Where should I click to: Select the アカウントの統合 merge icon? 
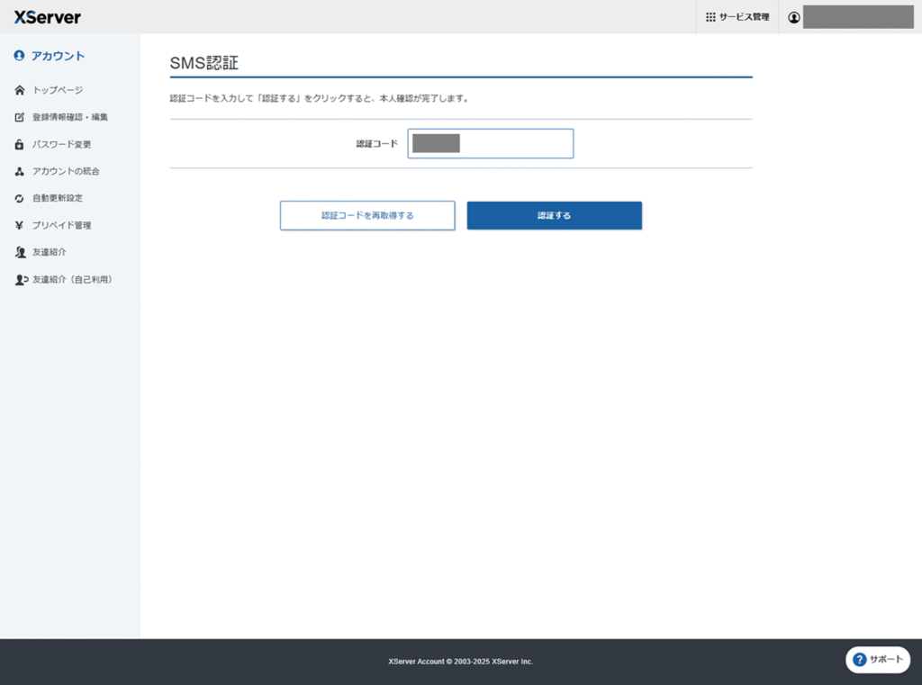20,171
